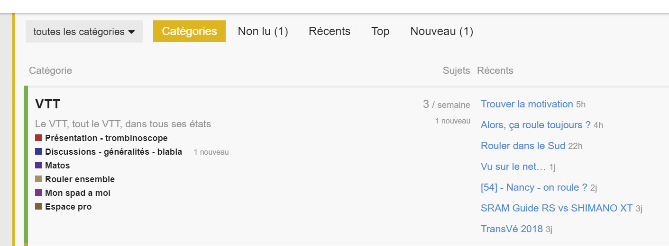The image size is (669, 246).
Task: Open 'Discussions - généralités - blabla' subcategory
Action: pos(113,152)
